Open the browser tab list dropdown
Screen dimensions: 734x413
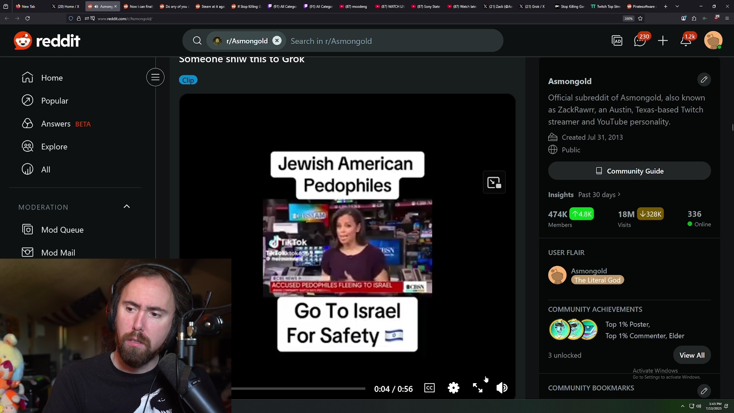pos(677,7)
